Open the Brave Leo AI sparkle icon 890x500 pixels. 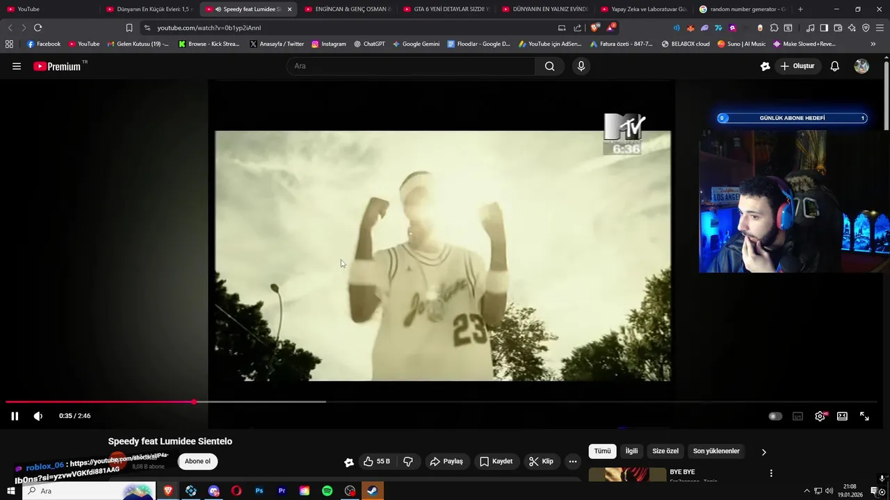pyautogui.click(x=852, y=28)
